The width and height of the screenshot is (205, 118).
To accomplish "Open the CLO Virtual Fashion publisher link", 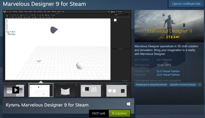I will coord(168,75).
